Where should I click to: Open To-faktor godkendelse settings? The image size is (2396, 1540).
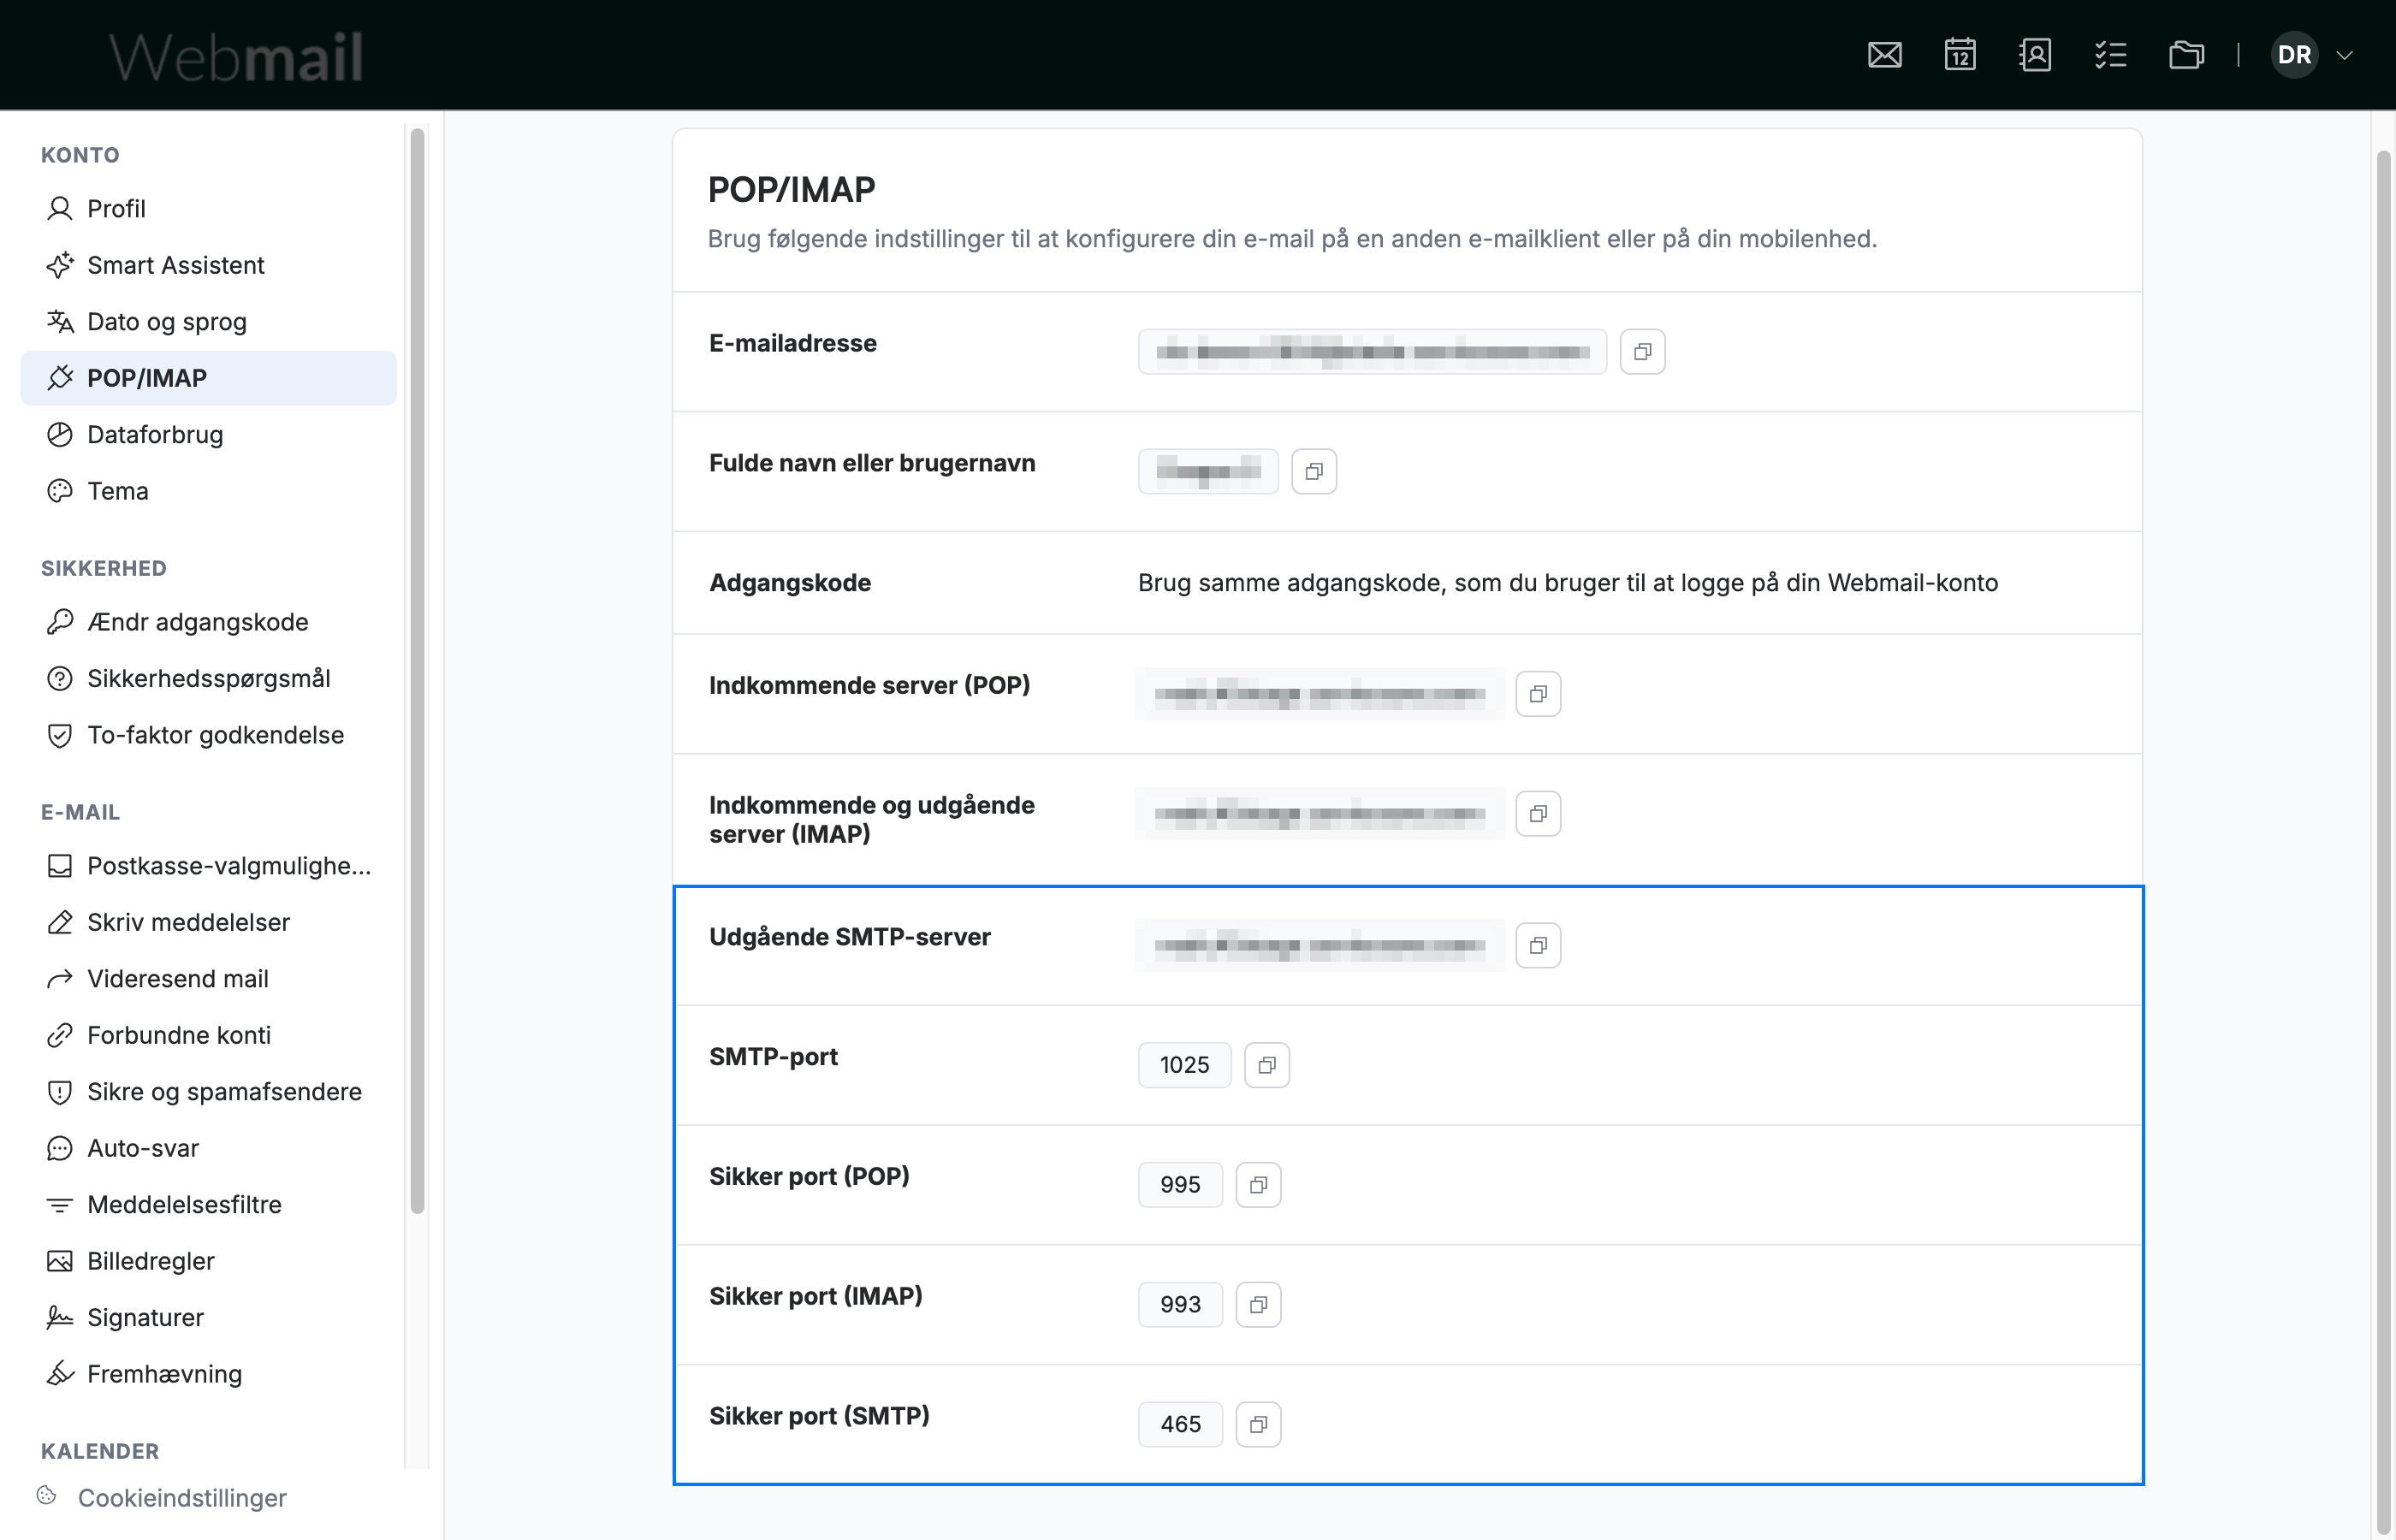coord(208,735)
